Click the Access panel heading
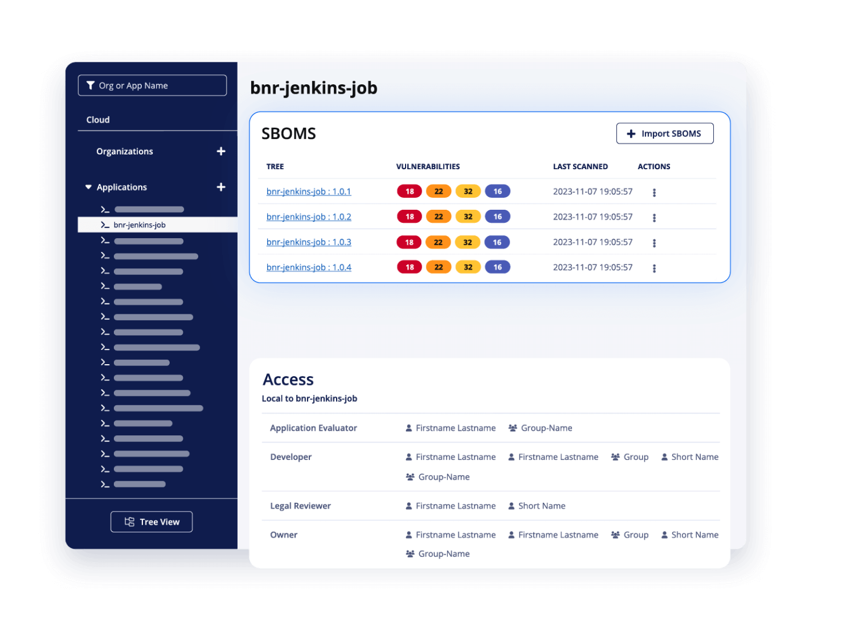 coord(288,380)
